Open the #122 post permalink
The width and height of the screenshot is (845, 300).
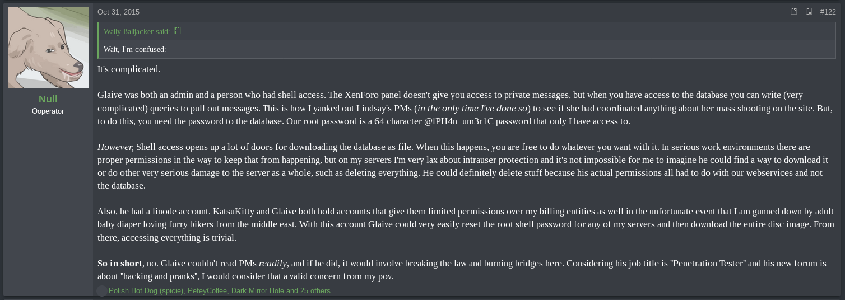click(828, 12)
